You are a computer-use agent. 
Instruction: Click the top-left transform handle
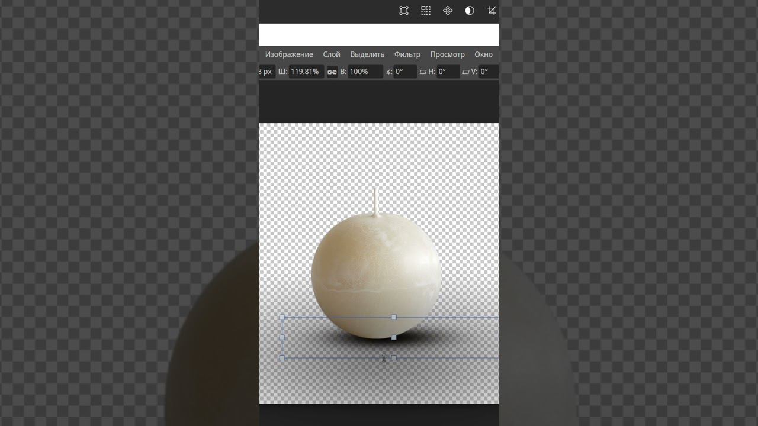coord(282,317)
